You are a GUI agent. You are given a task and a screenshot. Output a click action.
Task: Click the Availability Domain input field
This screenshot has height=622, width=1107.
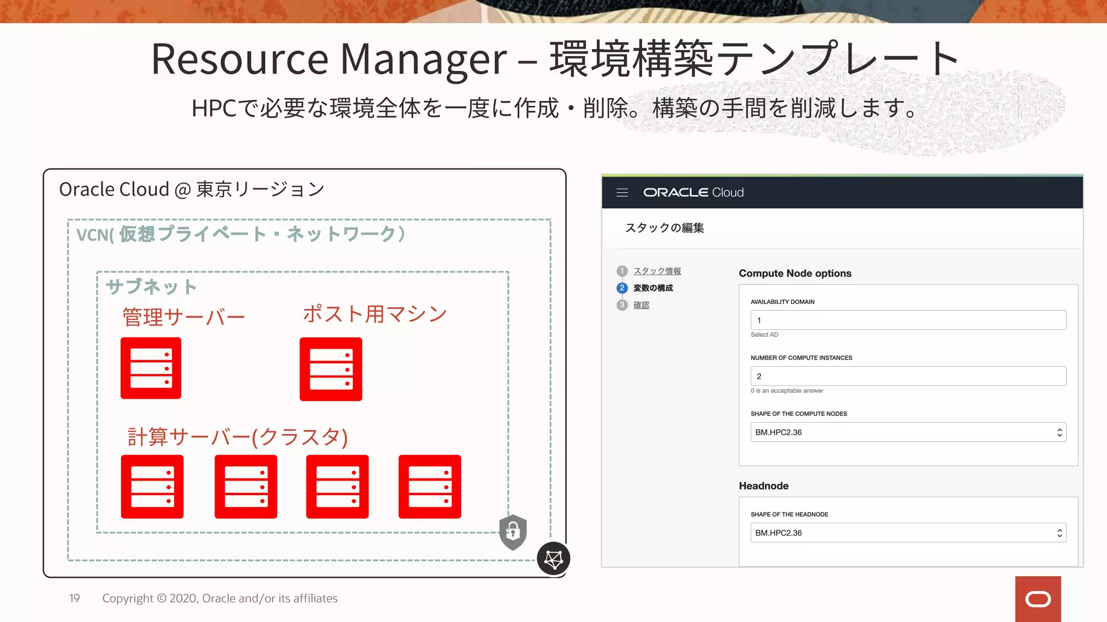click(908, 320)
